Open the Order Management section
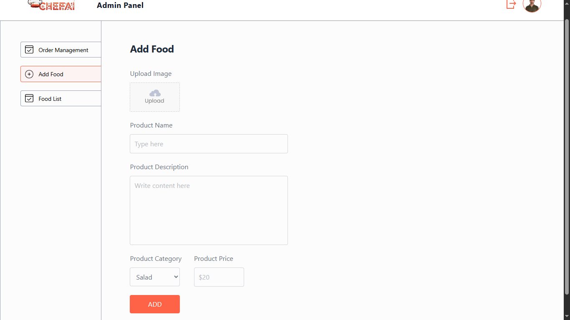 63,50
